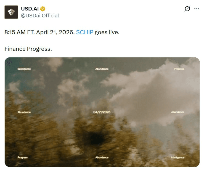Image resolution: width=204 pixels, height=170 pixels.
Task: Open the three-dot more options menu
Action: pos(197,9)
